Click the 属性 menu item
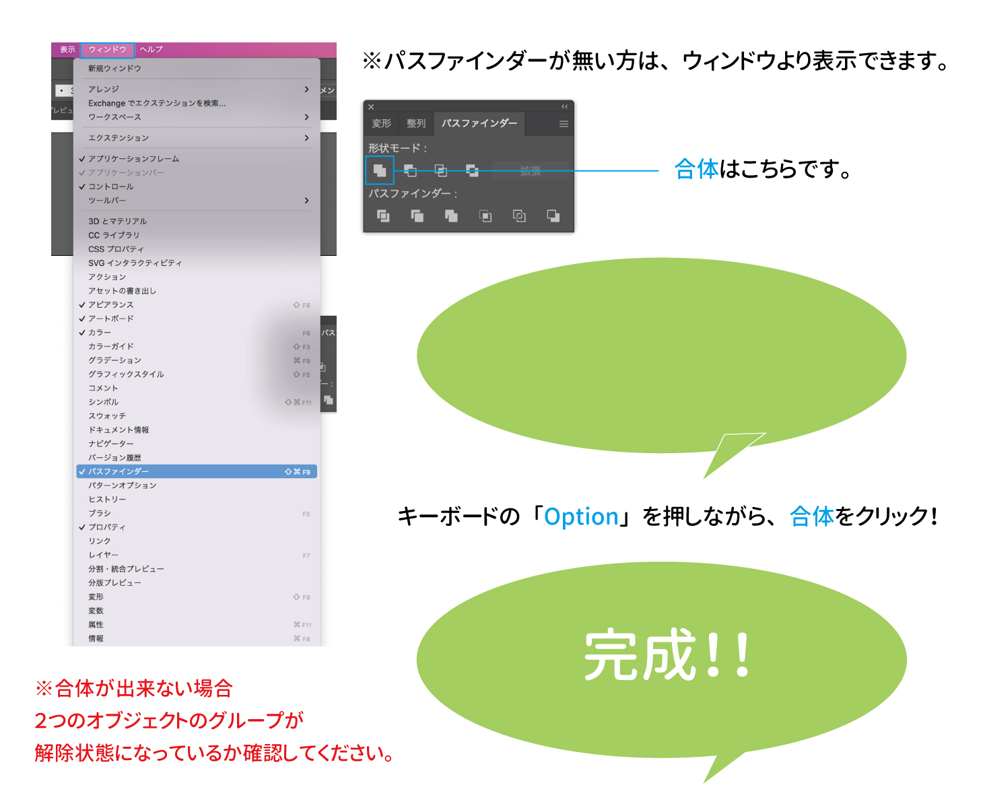 coord(197,625)
